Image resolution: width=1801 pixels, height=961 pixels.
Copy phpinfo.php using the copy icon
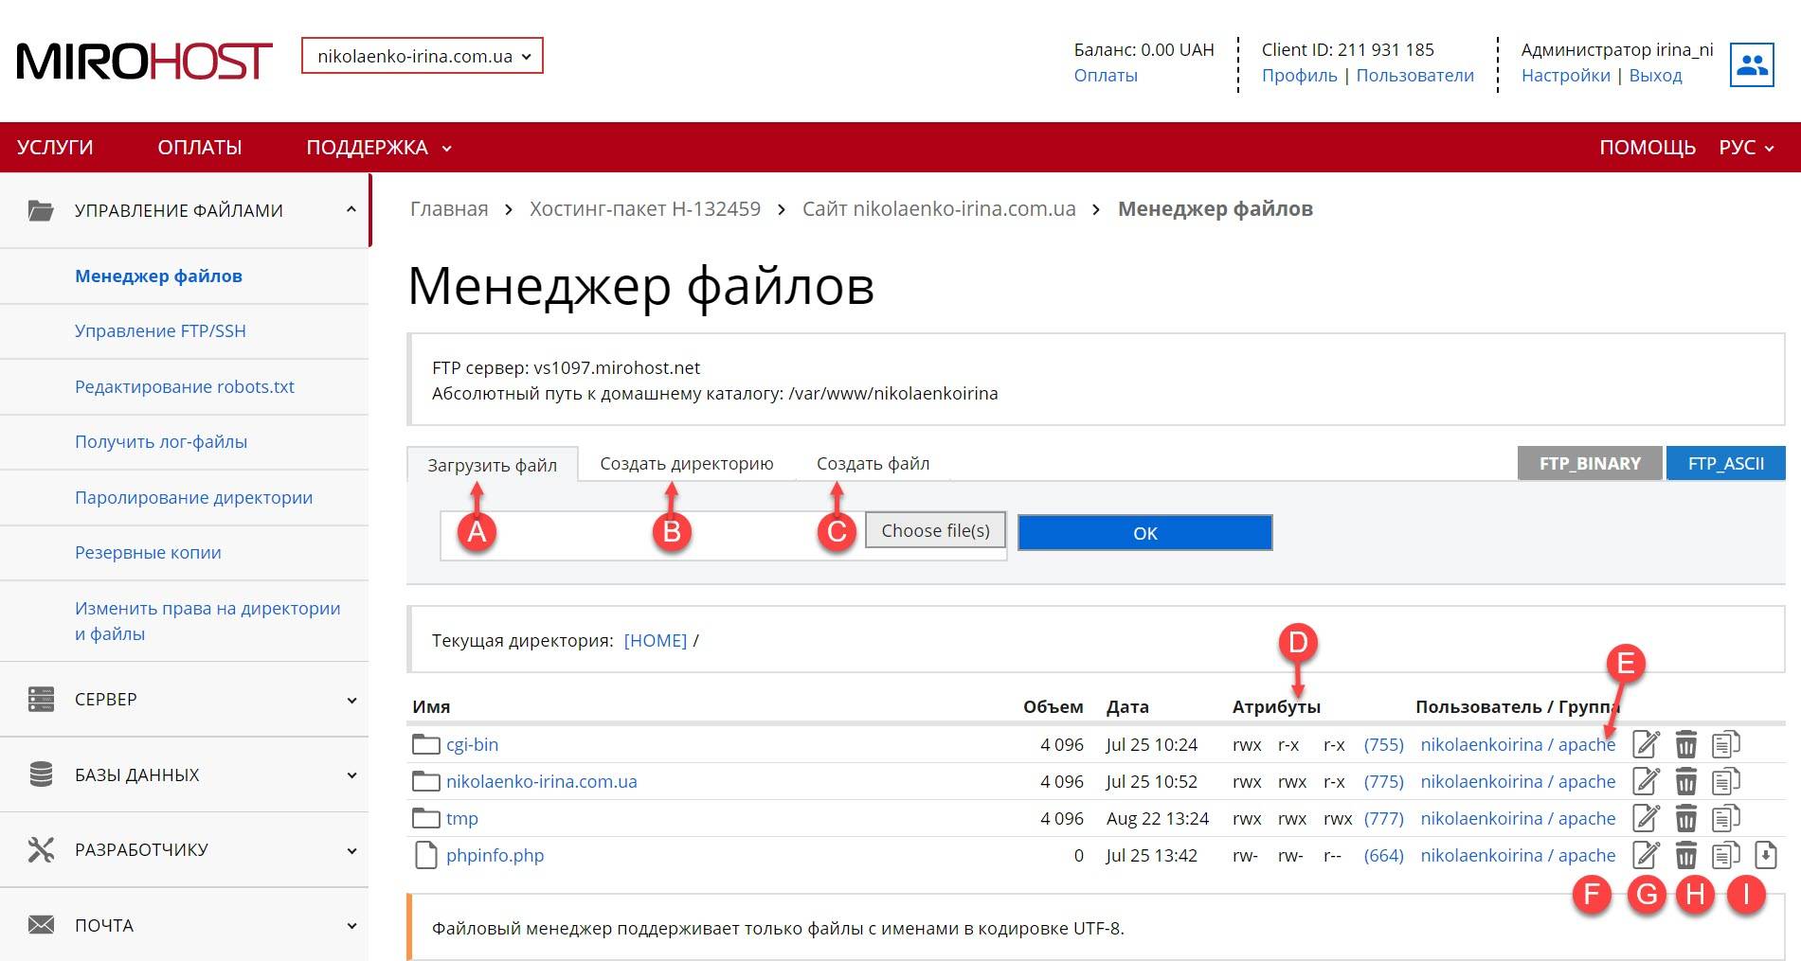pos(1726,855)
